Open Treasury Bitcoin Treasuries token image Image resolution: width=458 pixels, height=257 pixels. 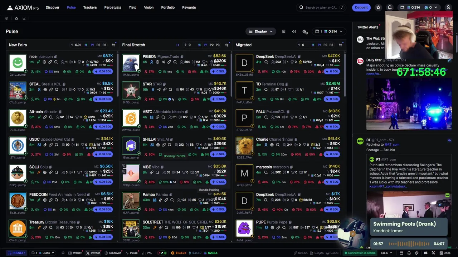tap(18, 228)
